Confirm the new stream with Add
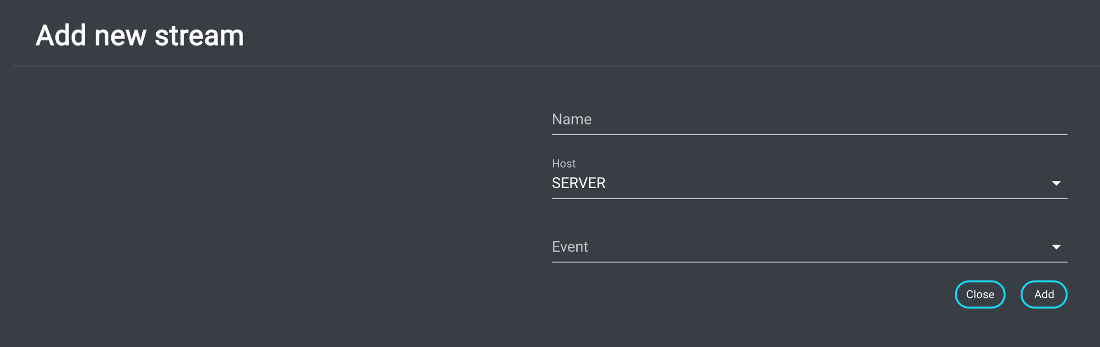1100x347 pixels. (1044, 294)
